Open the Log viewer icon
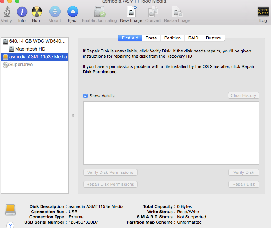The width and height of the screenshot is (271, 228). pyautogui.click(x=263, y=12)
